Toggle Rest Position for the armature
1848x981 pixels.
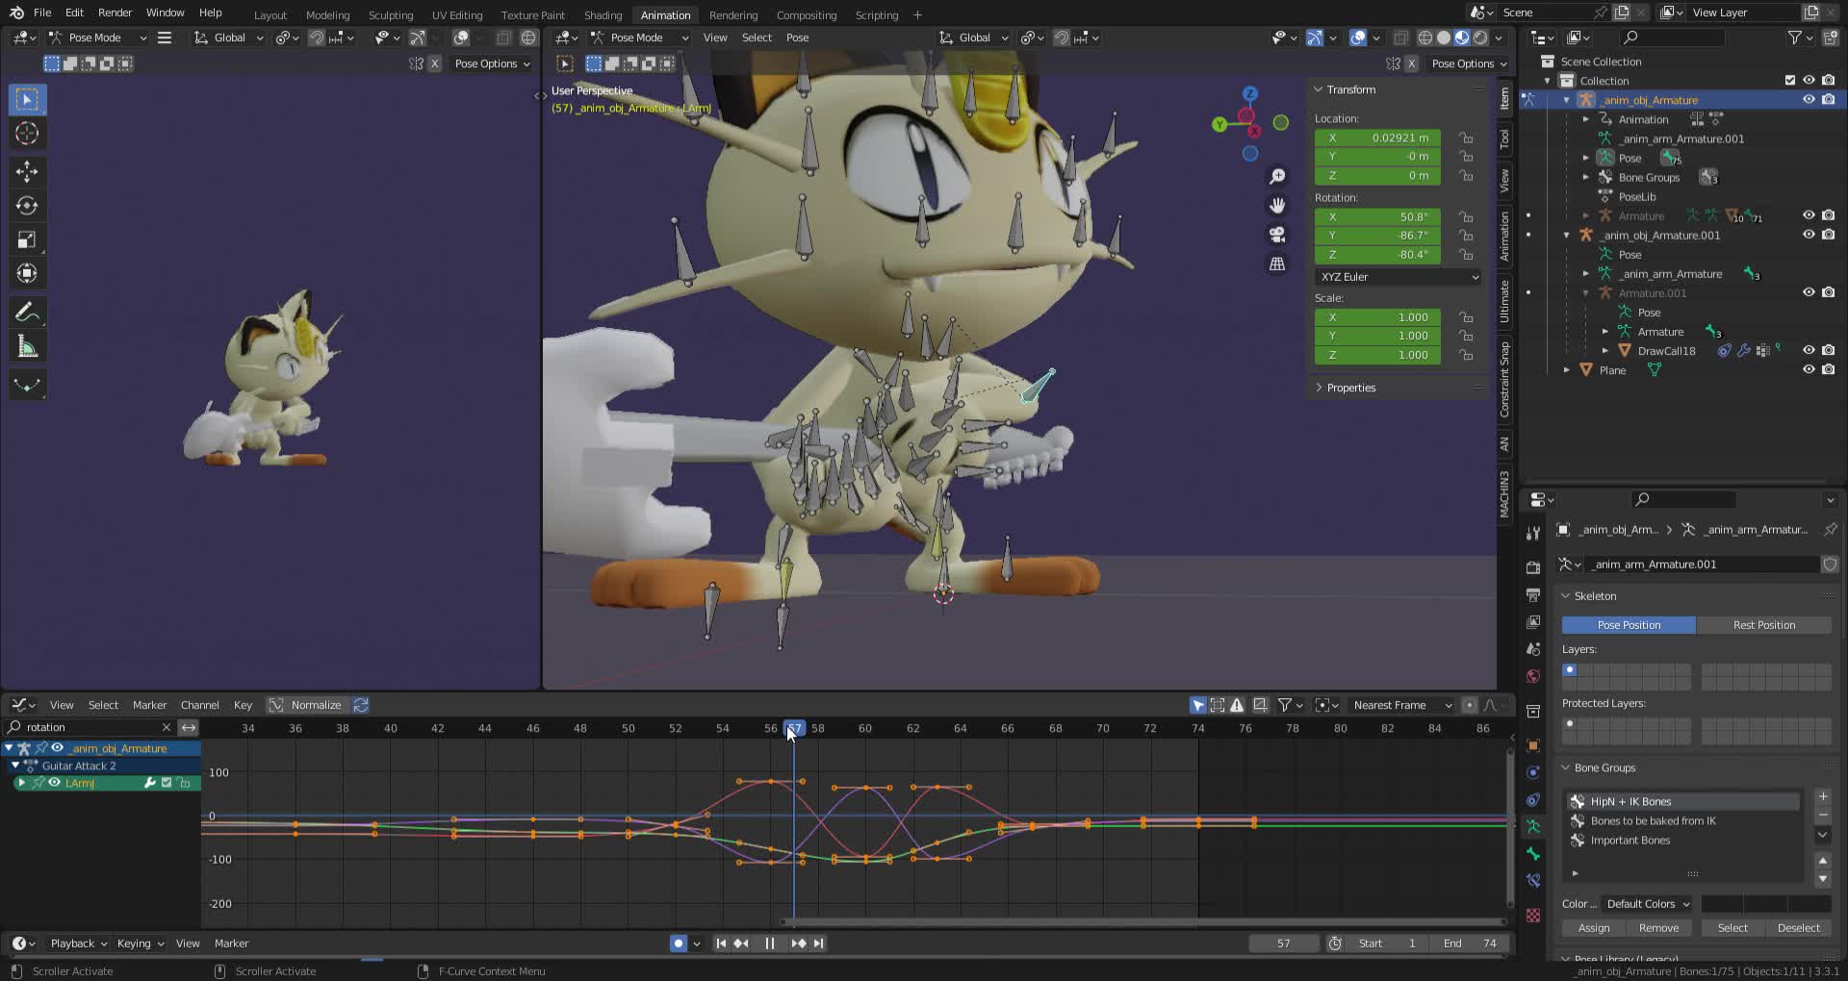click(1764, 625)
